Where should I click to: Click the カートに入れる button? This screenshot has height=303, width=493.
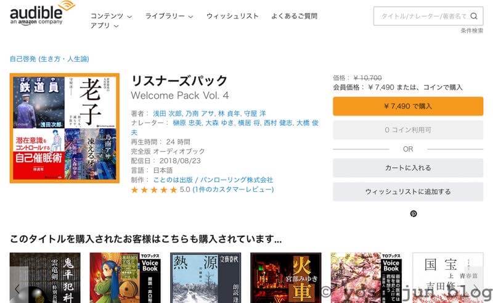coord(408,168)
